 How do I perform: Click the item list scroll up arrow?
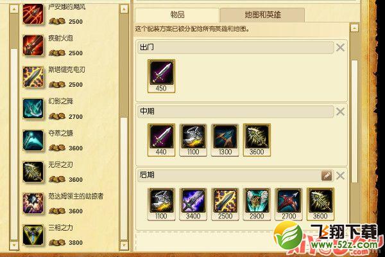(x=124, y=9)
